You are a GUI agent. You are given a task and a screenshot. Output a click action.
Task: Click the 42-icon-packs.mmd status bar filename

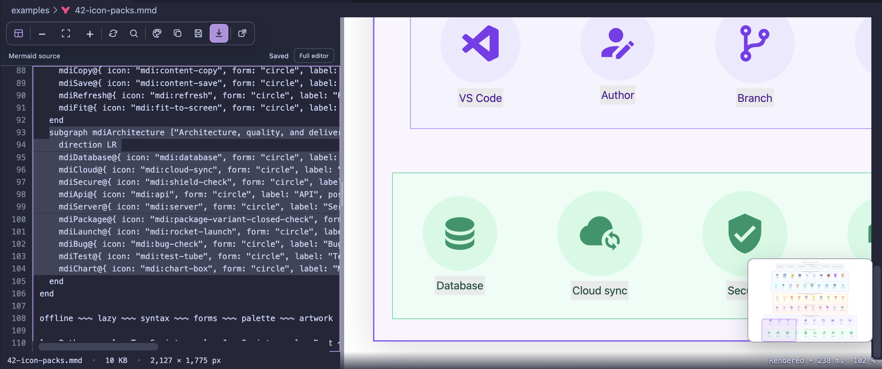click(45, 360)
